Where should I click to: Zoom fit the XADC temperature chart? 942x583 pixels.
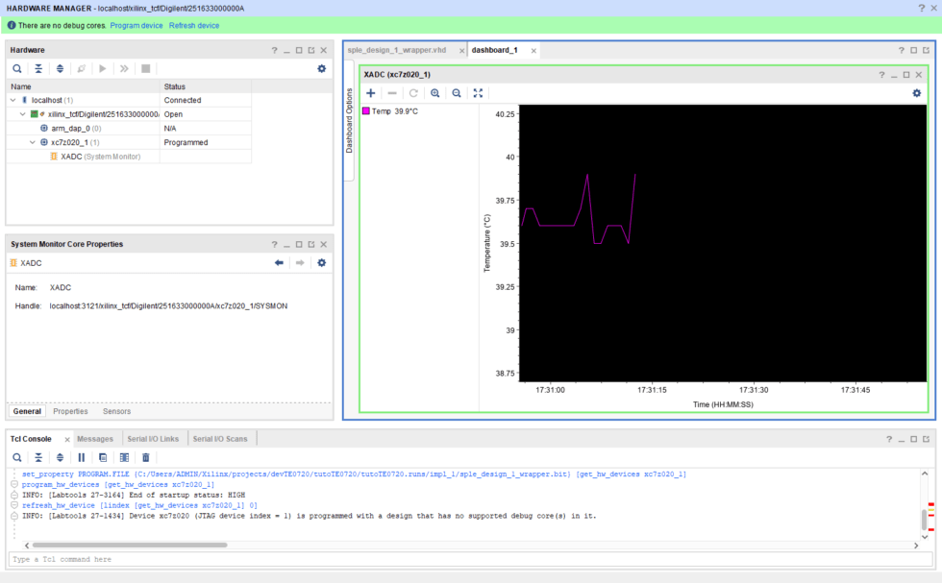point(479,93)
